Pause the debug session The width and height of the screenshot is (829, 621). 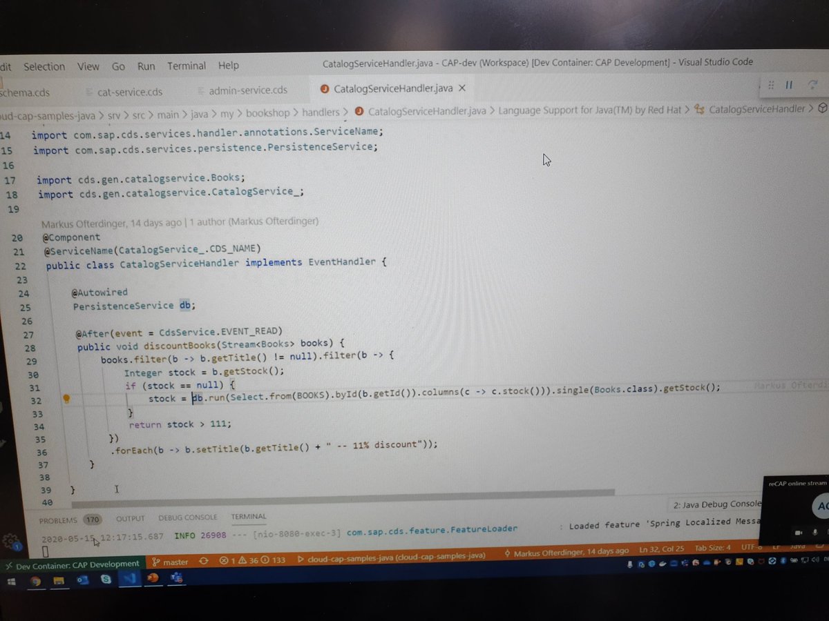click(789, 86)
